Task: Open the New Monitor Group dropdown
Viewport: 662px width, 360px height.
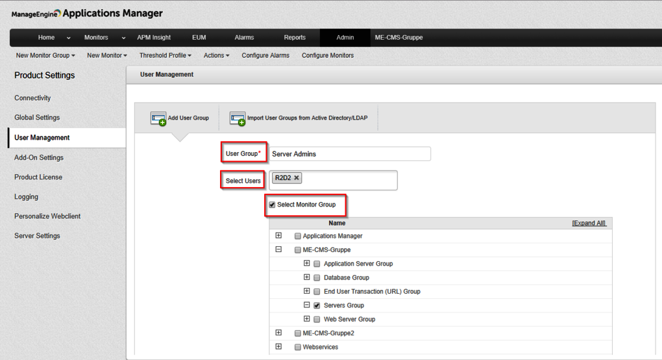Action: [45, 55]
